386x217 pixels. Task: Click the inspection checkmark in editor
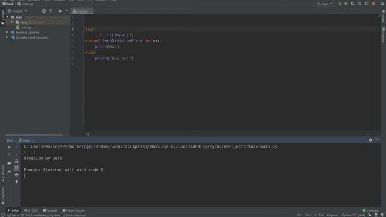tap(378, 16)
